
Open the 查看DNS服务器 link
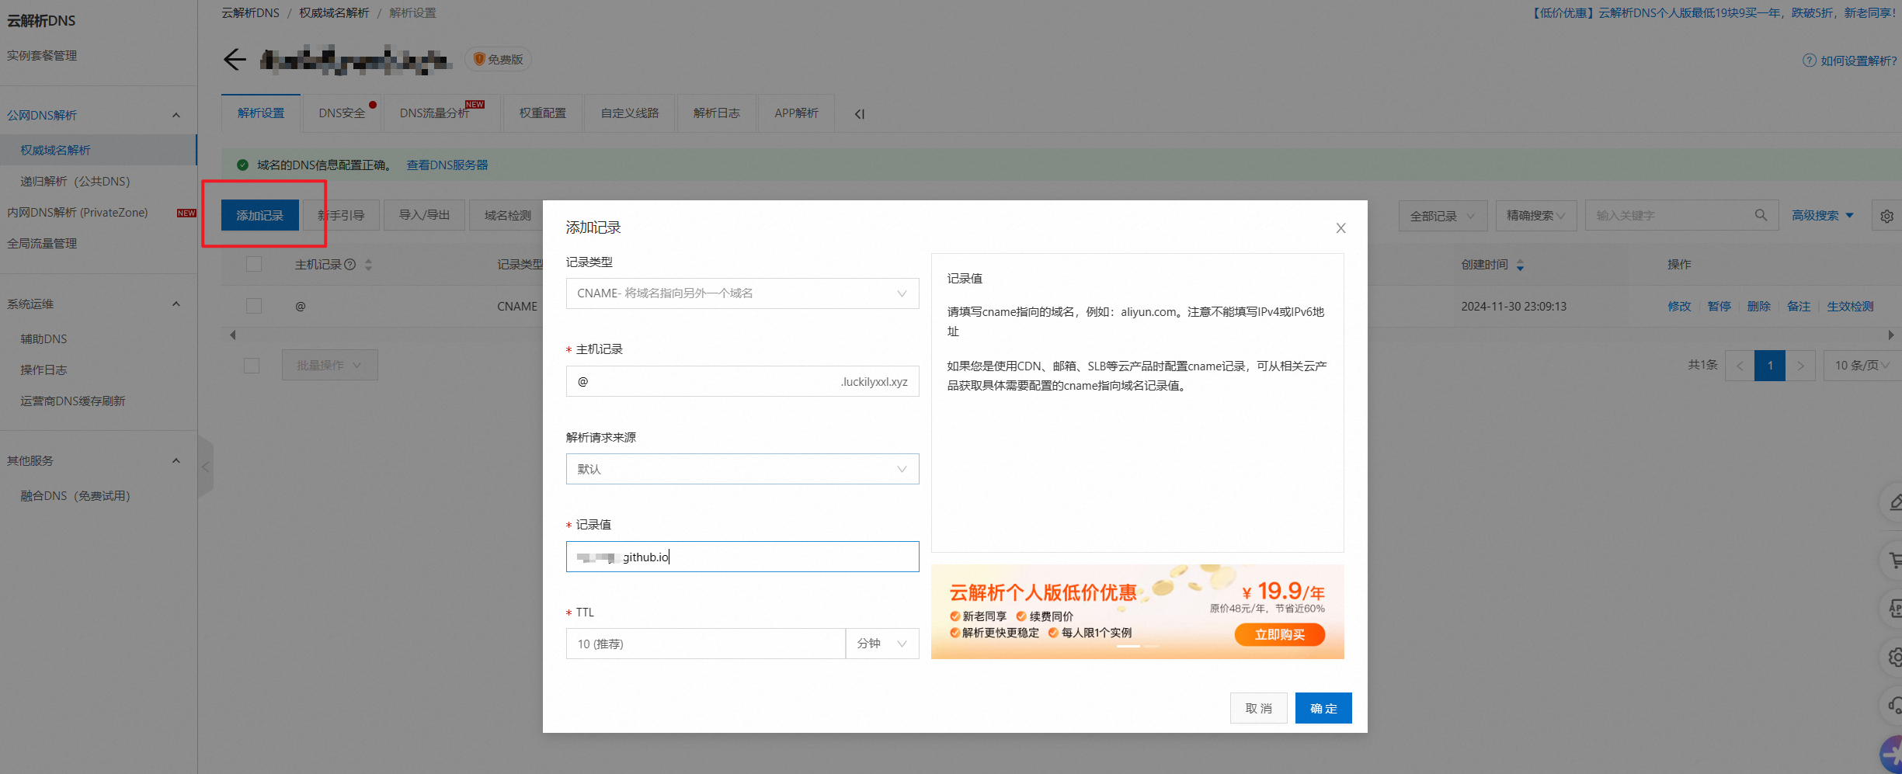tap(447, 165)
